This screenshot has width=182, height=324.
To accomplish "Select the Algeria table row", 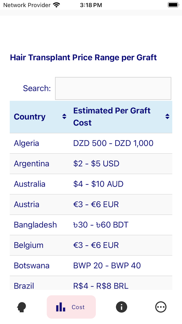I will click(x=91, y=143).
